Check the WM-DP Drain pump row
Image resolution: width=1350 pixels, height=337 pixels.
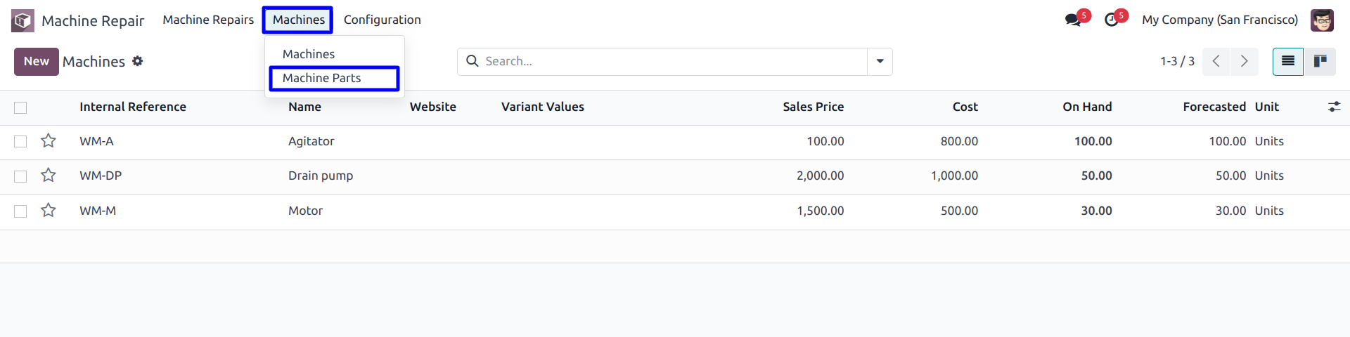tap(20, 176)
